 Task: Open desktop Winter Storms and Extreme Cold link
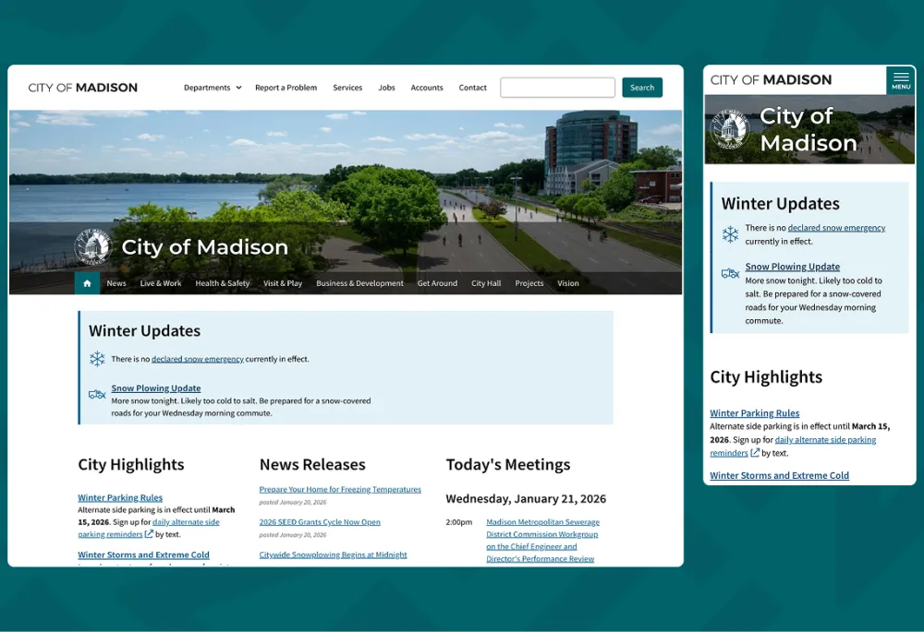point(143,554)
